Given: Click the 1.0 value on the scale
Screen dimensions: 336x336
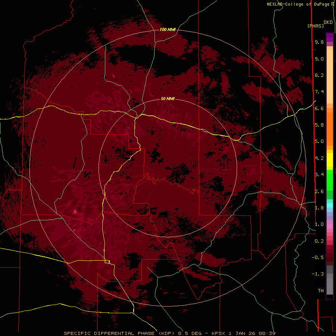Looking at the screenshot, I should 319,224.
